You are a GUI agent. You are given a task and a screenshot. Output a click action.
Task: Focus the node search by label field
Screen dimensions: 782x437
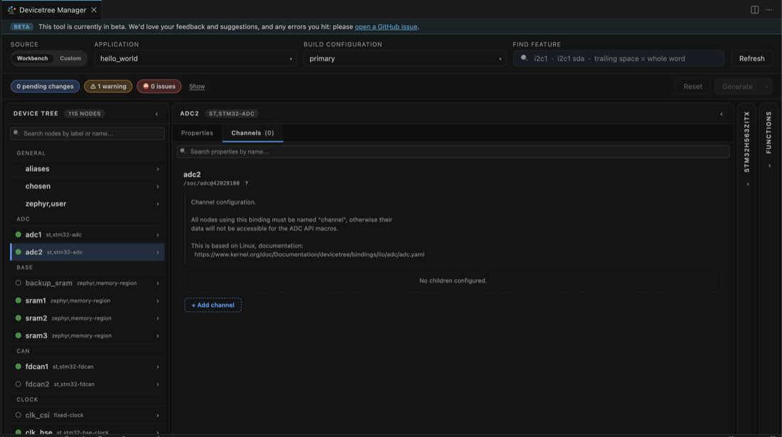[87, 133]
